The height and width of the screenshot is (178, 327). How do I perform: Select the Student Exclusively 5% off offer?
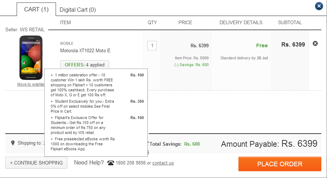pyautogui.click(x=83, y=106)
